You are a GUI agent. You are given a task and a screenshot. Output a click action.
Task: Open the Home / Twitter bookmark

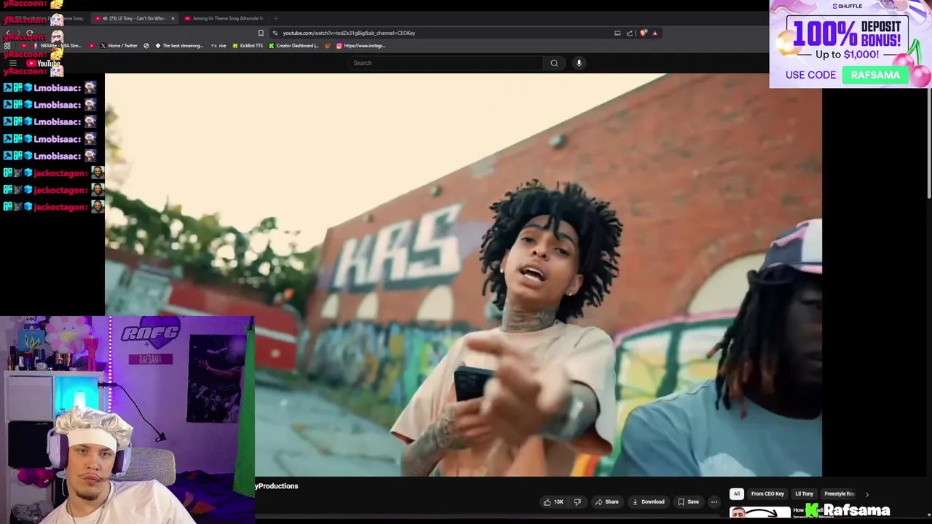point(119,46)
